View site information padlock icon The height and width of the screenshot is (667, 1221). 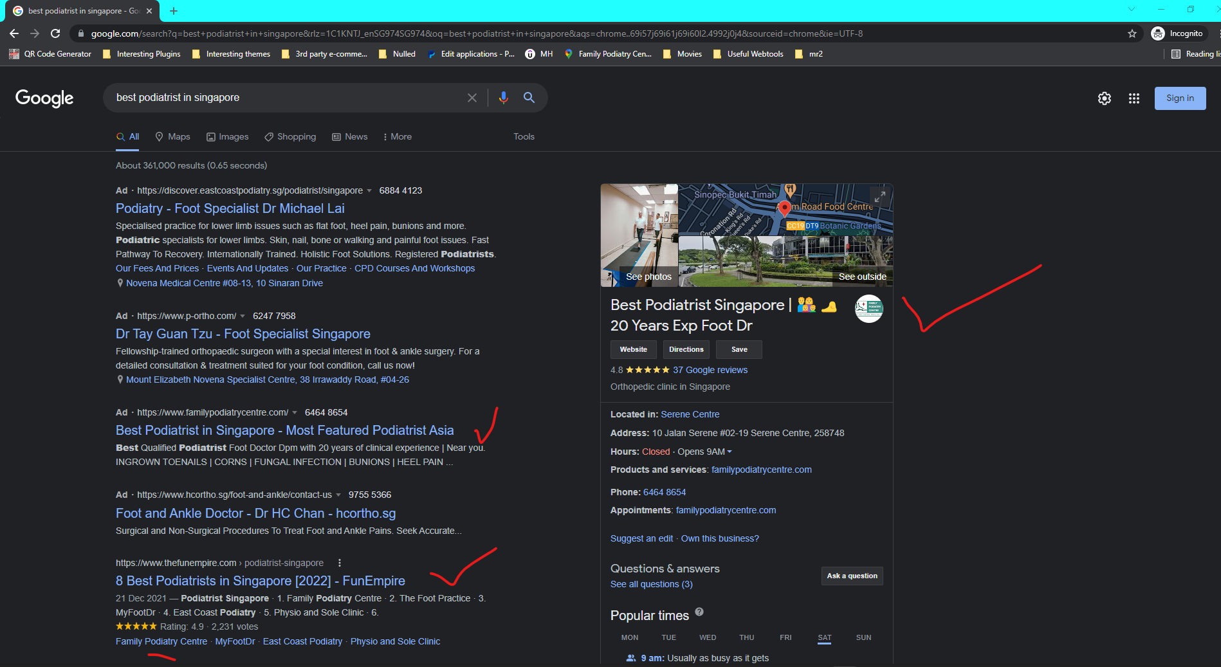pos(80,33)
